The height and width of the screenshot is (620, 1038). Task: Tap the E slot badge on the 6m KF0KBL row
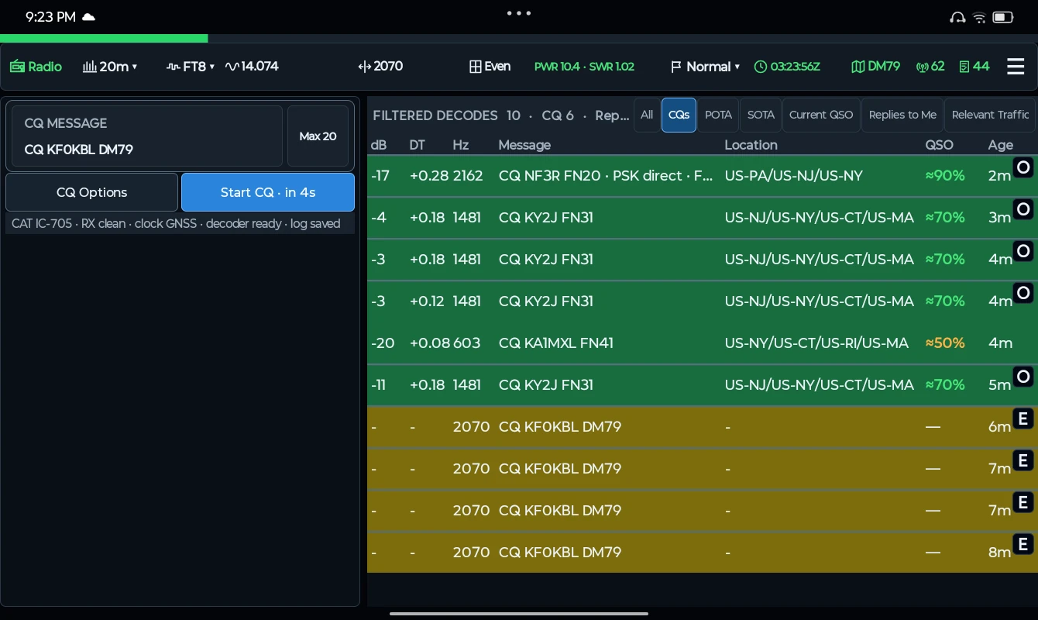pyautogui.click(x=1023, y=418)
